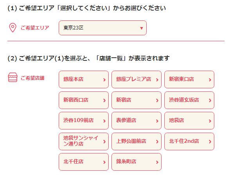Click the arrow on 北千住店 button
Image resolution: width=230 pixels, height=175 pixels.
tap(104, 162)
